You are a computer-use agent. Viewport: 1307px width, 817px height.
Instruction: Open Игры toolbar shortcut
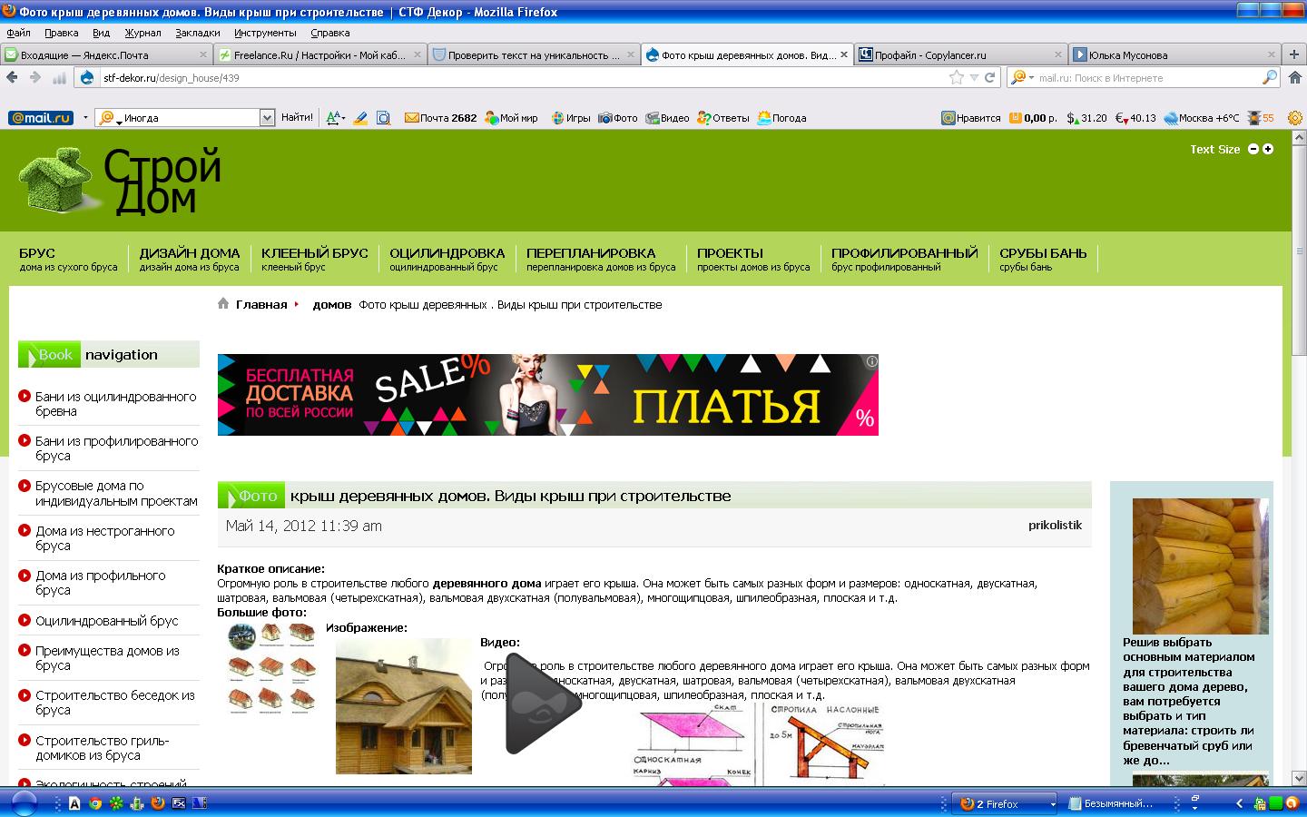pyautogui.click(x=570, y=118)
